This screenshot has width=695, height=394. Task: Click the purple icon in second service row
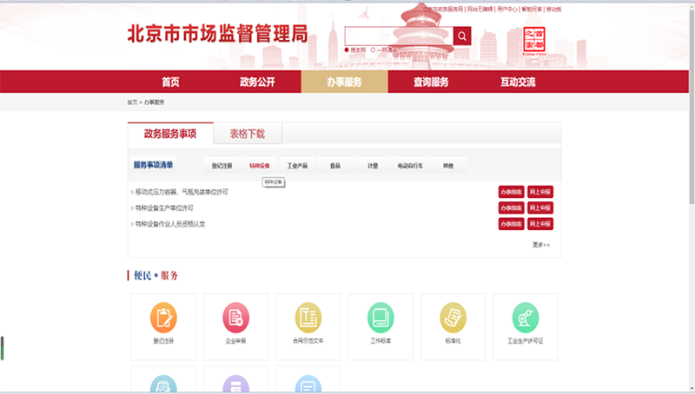coord(235,384)
